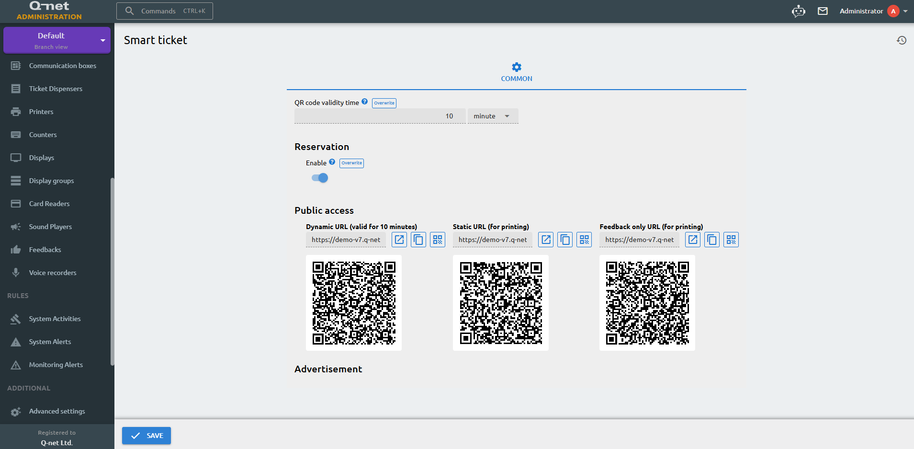Screen dimensions: 914x449
Task: Click the Sound Players megaphone icon
Action: [16, 227]
